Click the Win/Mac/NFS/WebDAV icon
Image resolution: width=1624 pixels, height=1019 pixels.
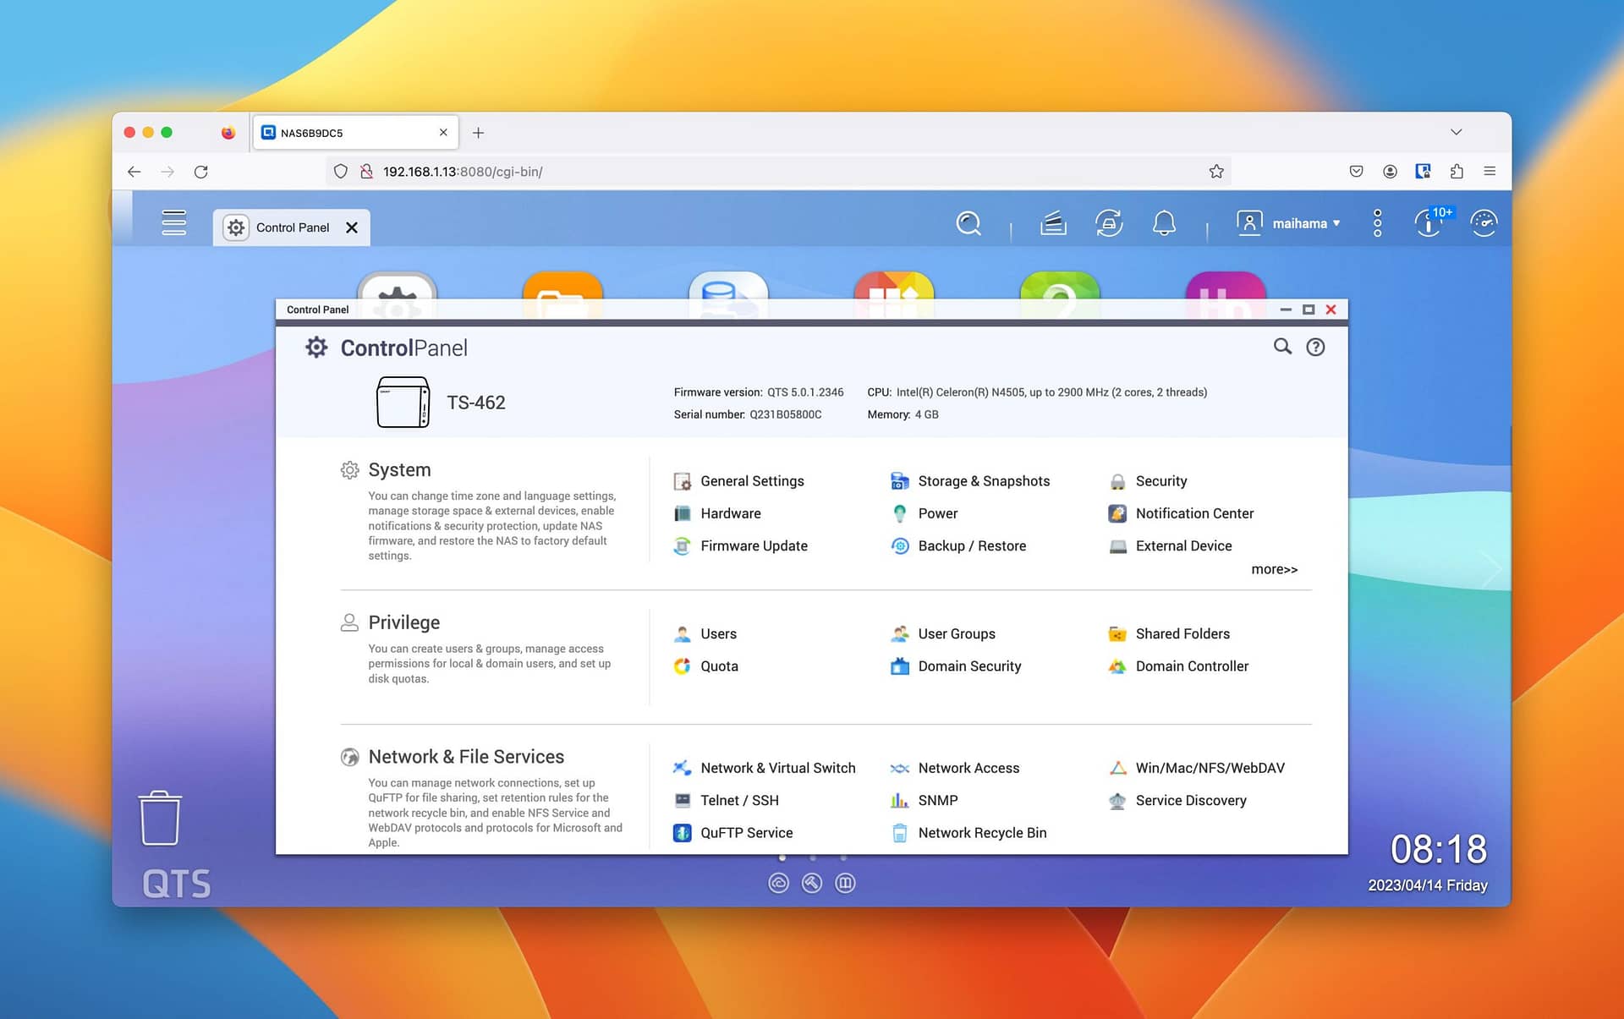coord(1117,768)
